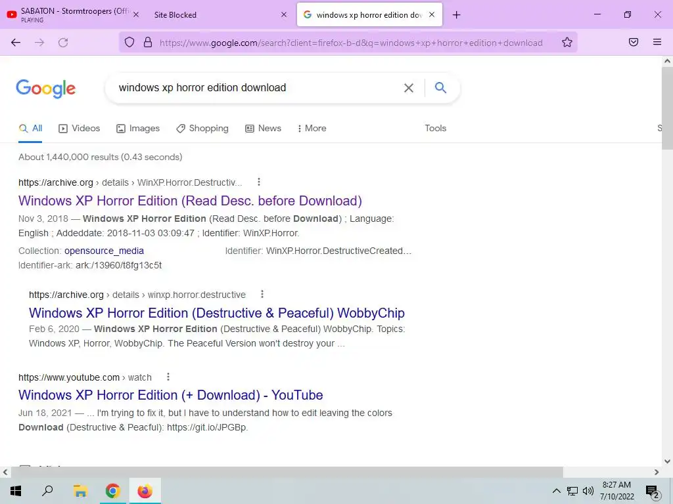Open the volume speaker tray icon

point(588,491)
